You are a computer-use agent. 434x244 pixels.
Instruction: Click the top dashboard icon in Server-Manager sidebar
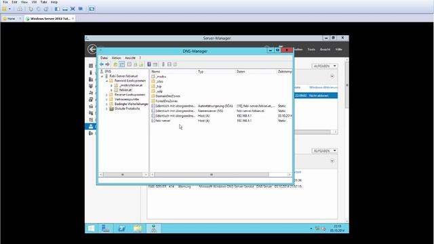(x=91, y=66)
